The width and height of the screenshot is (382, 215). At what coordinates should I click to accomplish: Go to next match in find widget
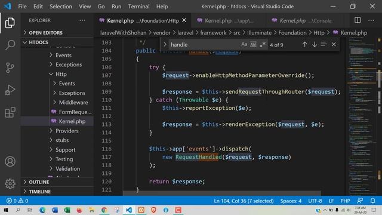[315, 44]
